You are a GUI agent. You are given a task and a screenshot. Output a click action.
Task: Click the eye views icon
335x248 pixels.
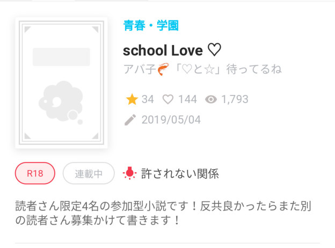click(x=211, y=99)
